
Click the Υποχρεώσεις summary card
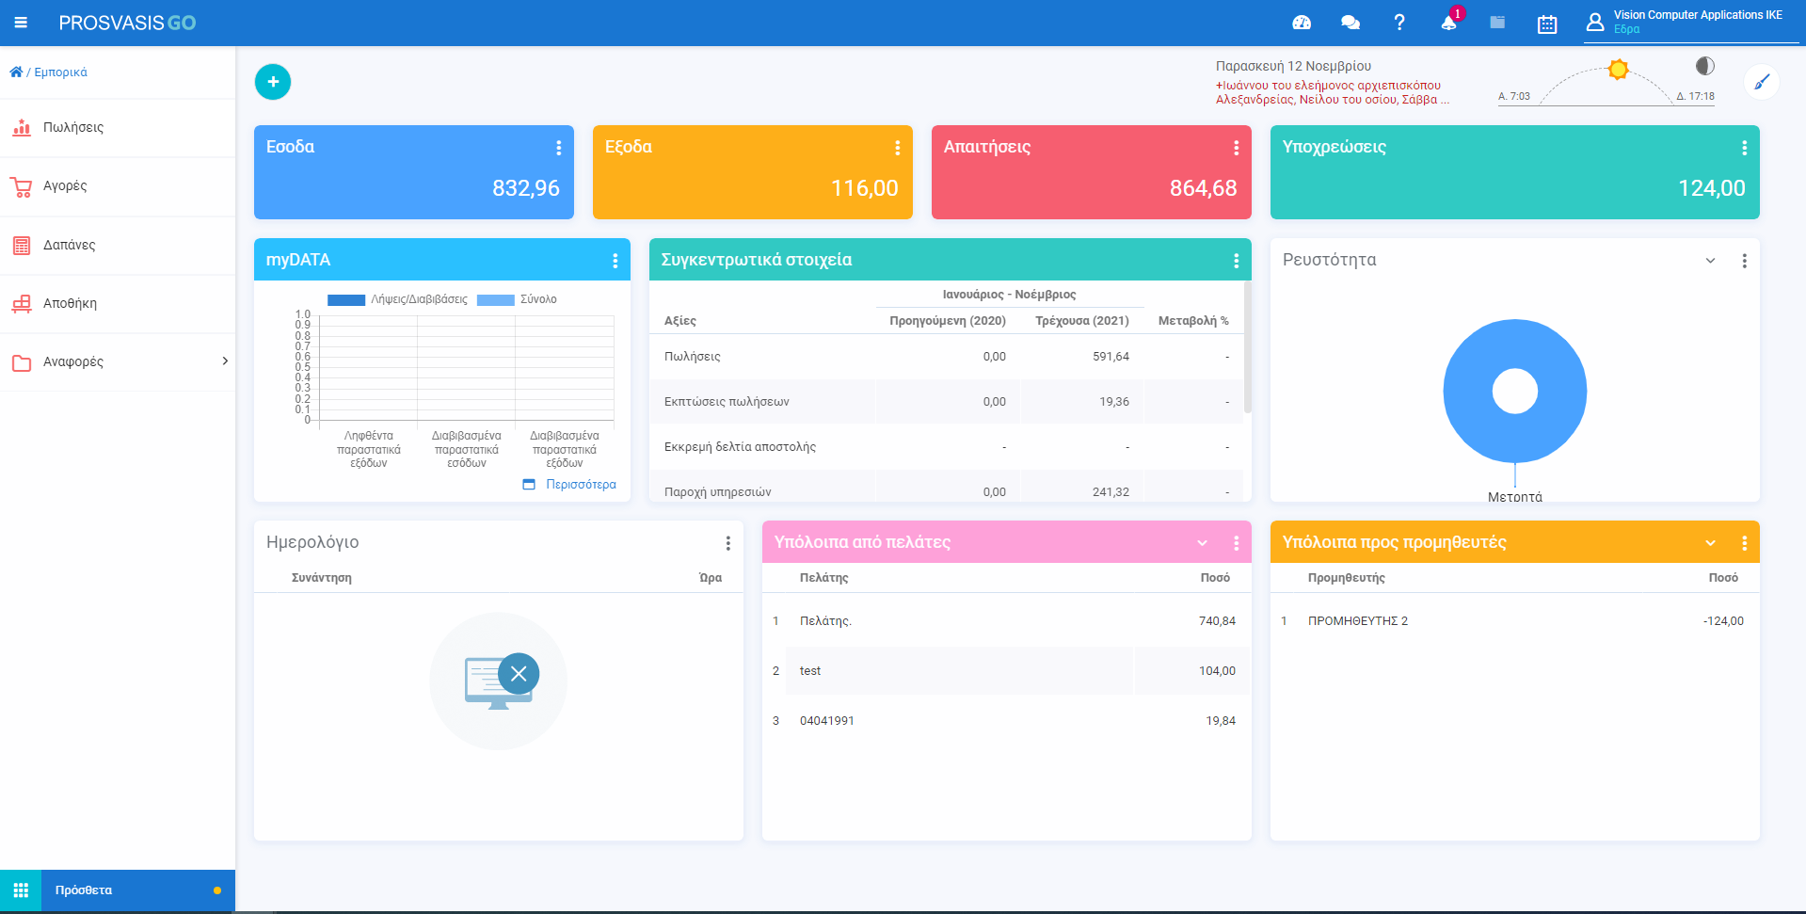1515,172
